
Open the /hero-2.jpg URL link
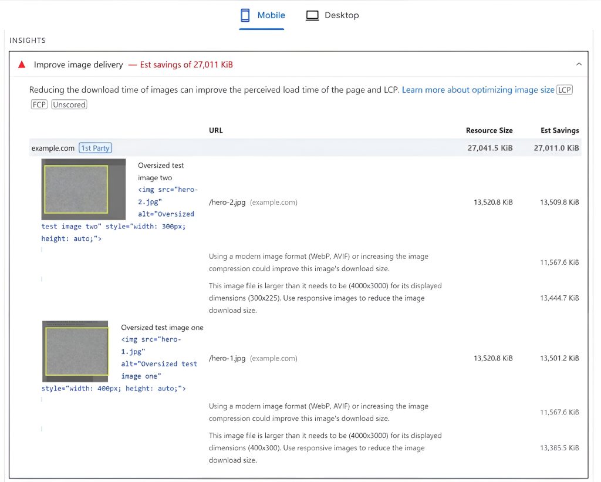click(x=227, y=202)
